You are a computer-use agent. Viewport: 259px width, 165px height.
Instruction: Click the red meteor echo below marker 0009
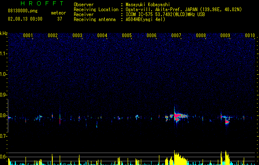(227, 122)
